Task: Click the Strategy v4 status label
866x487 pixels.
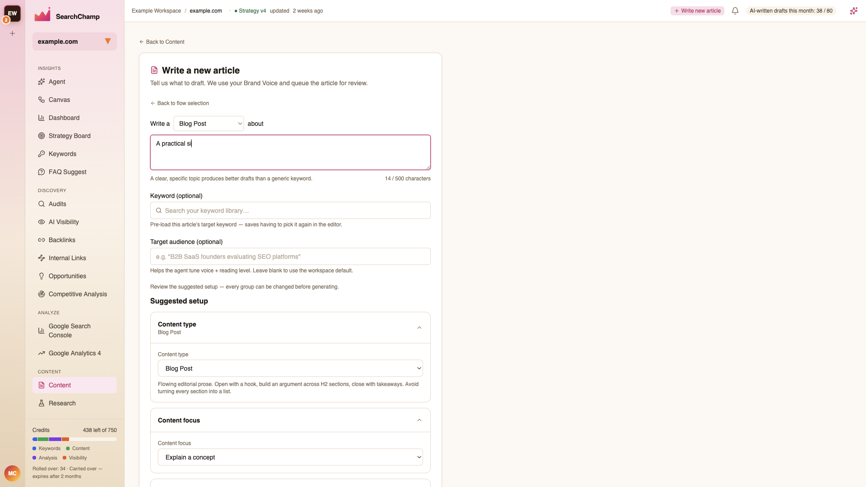Action: click(250, 11)
